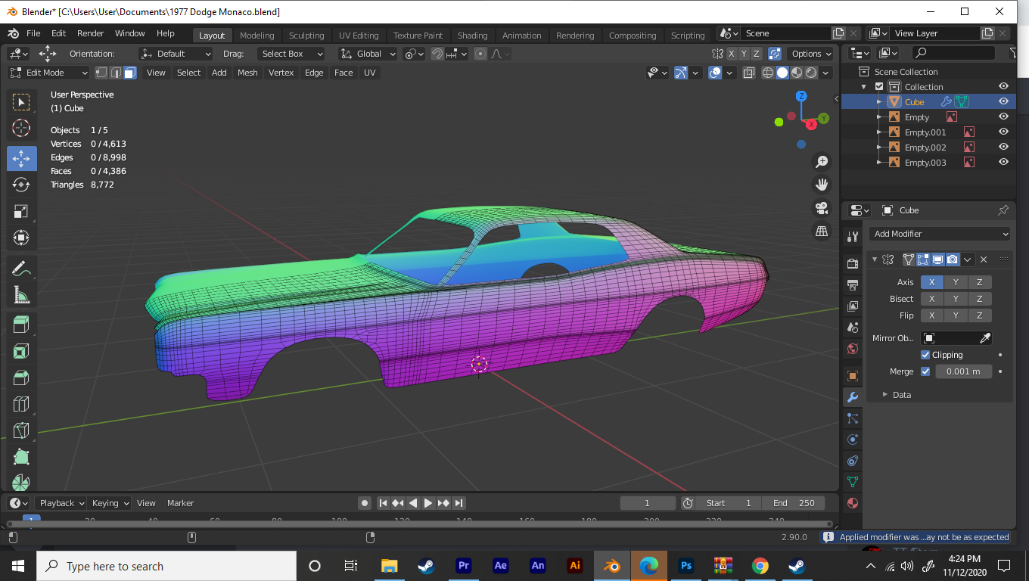Select the Move tool in toolbar
1029x581 pixels.
21,158
